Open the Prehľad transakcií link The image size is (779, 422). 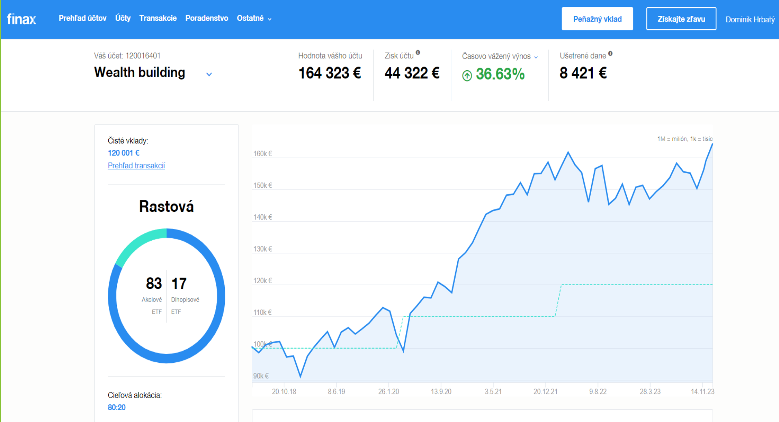pos(136,166)
